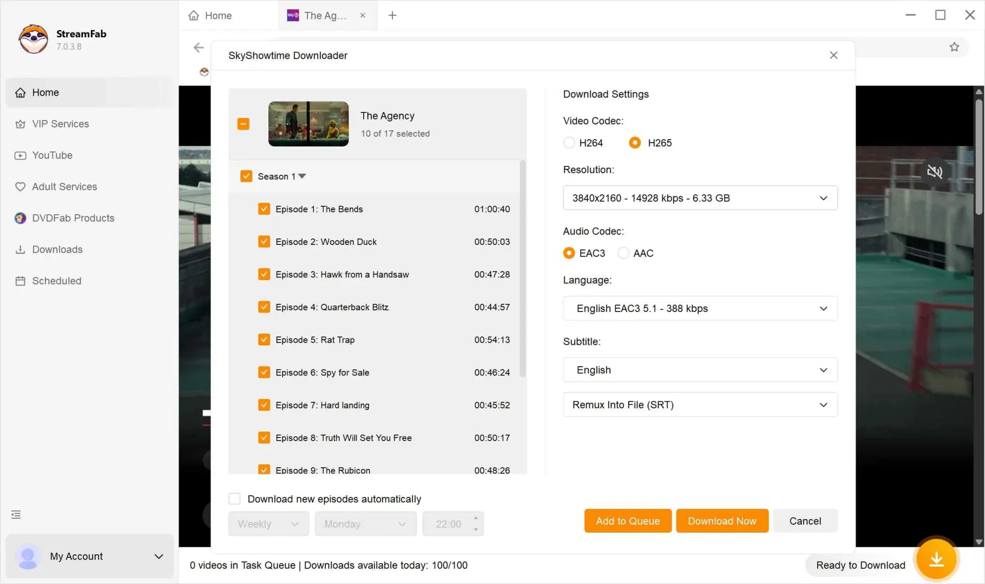Open DVDFab Products section
This screenshot has height=584, width=985.
tap(89, 218)
